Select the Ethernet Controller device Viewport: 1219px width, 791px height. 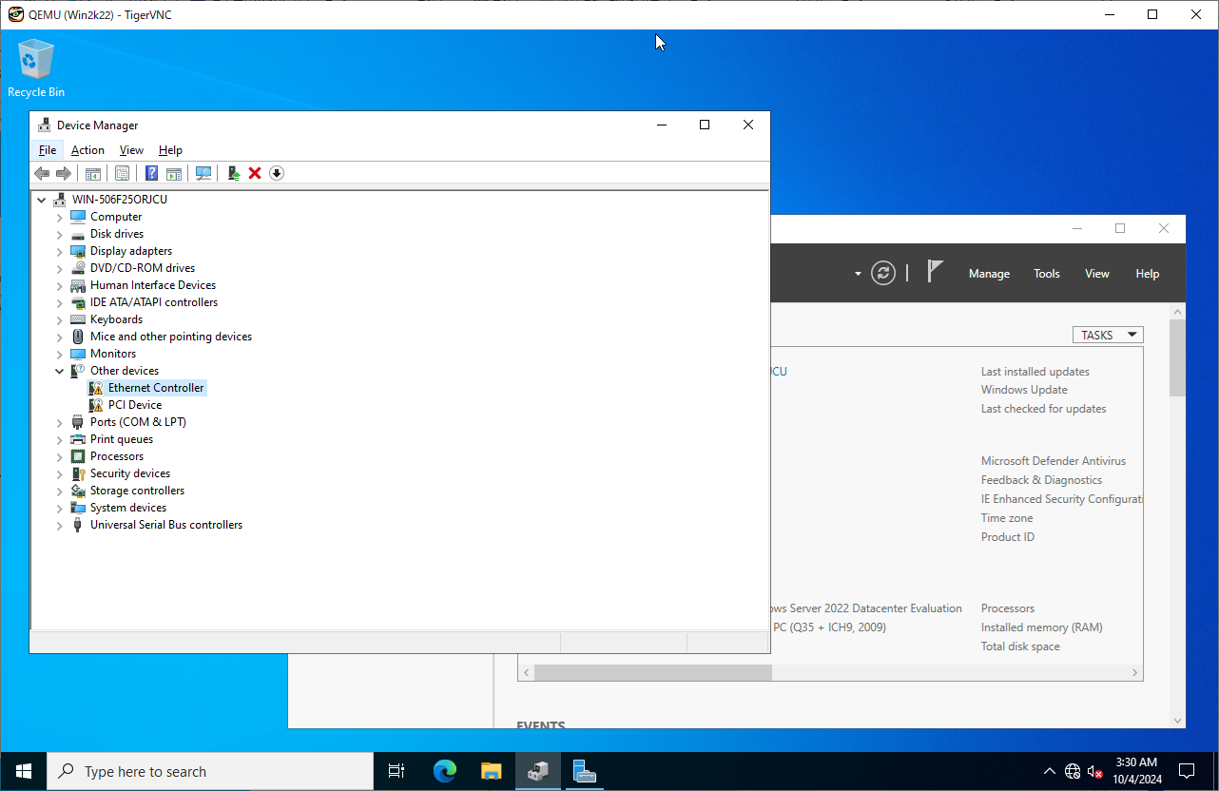pyautogui.click(x=156, y=388)
